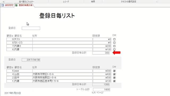Click address 大阪市阿倍野区1-5-9
Image resolution: width=170 pixels, height=96 pixels.
62,78
